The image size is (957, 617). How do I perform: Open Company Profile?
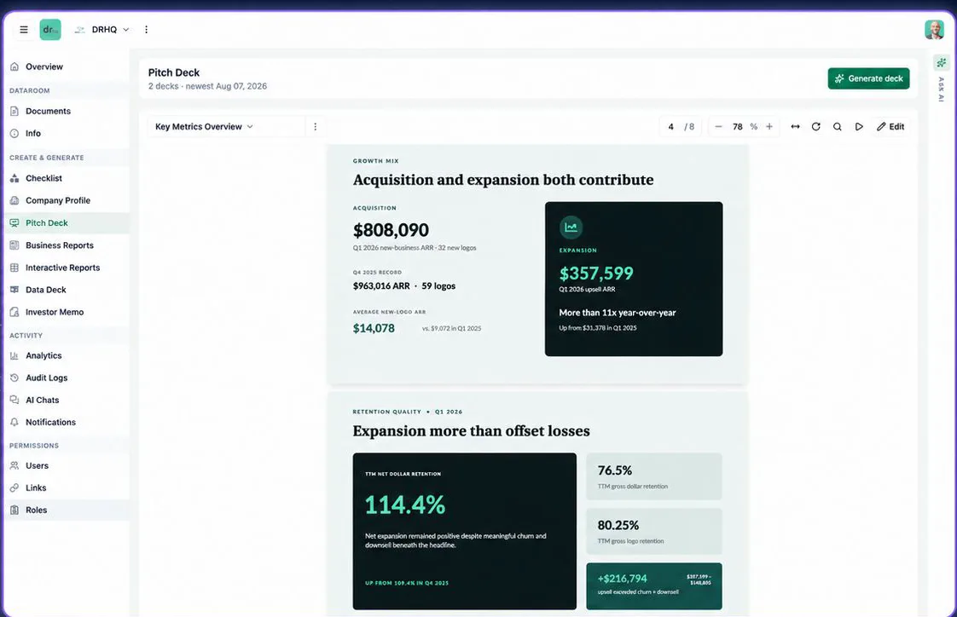(66, 200)
